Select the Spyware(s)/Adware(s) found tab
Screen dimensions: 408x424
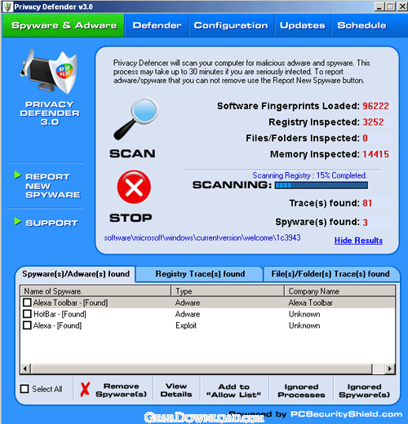tap(76, 274)
